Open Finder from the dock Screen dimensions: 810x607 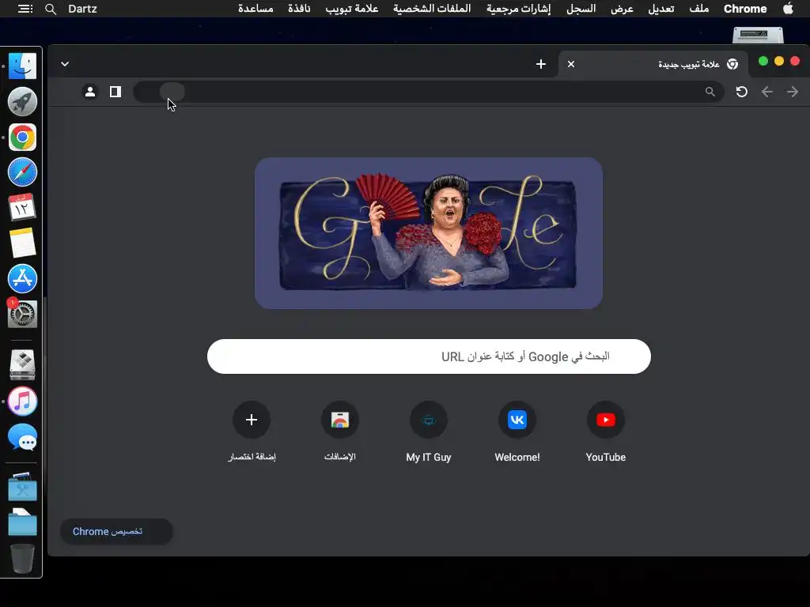coord(22,66)
